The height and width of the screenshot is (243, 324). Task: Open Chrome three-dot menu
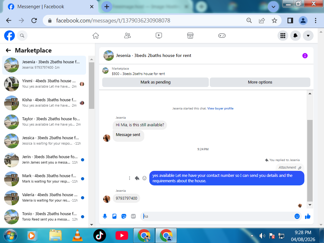click(x=315, y=21)
